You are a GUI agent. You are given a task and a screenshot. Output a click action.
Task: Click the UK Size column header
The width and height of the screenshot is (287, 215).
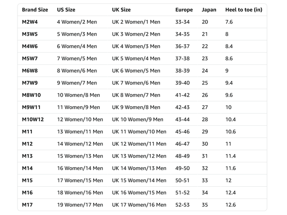pyautogui.click(x=122, y=10)
